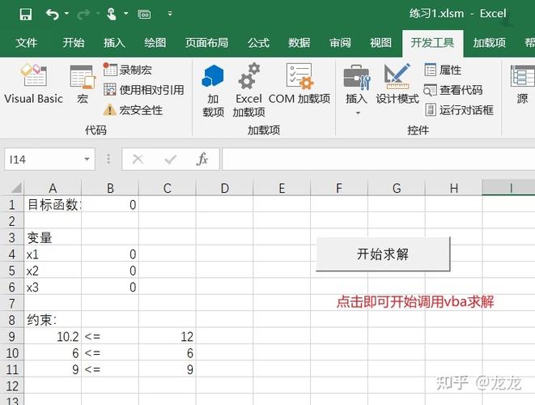Image resolution: width=535 pixels, height=405 pixels.
Task: Select the <= cell in row 10
Action: point(110,353)
